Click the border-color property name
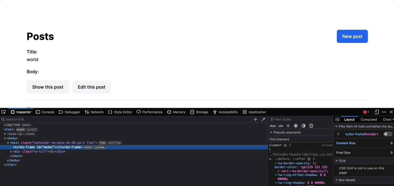 (286, 167)
